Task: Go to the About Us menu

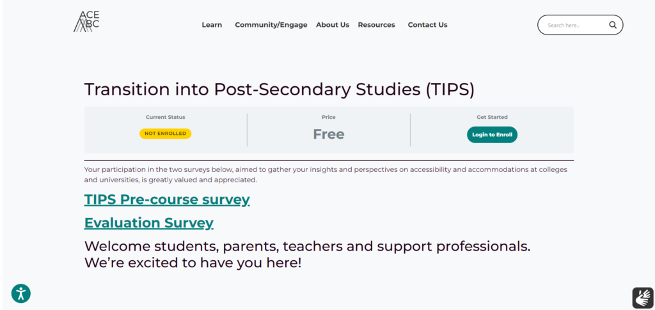Action: [x=333, y=25]
